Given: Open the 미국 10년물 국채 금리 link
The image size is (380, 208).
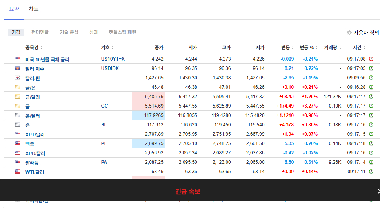Looking at the screenshot, I should (x=47, y=59).
